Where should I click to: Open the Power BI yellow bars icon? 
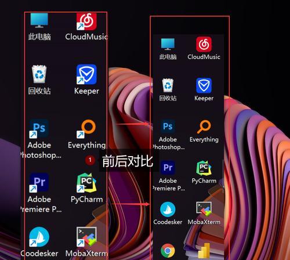coord(204,251)
